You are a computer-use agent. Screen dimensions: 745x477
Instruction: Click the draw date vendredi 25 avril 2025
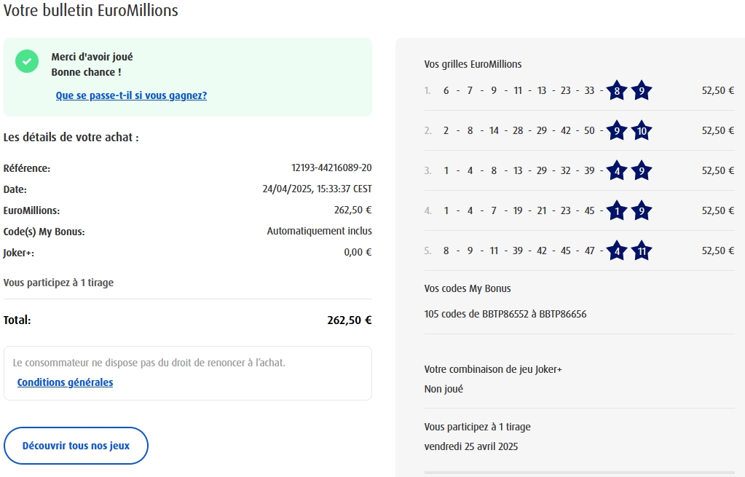[471, 446]
